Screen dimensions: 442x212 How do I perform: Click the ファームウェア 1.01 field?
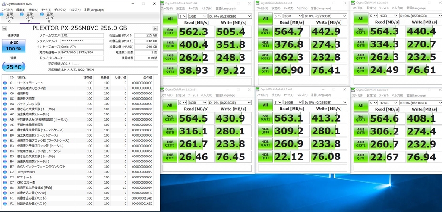tap(82, 35)
